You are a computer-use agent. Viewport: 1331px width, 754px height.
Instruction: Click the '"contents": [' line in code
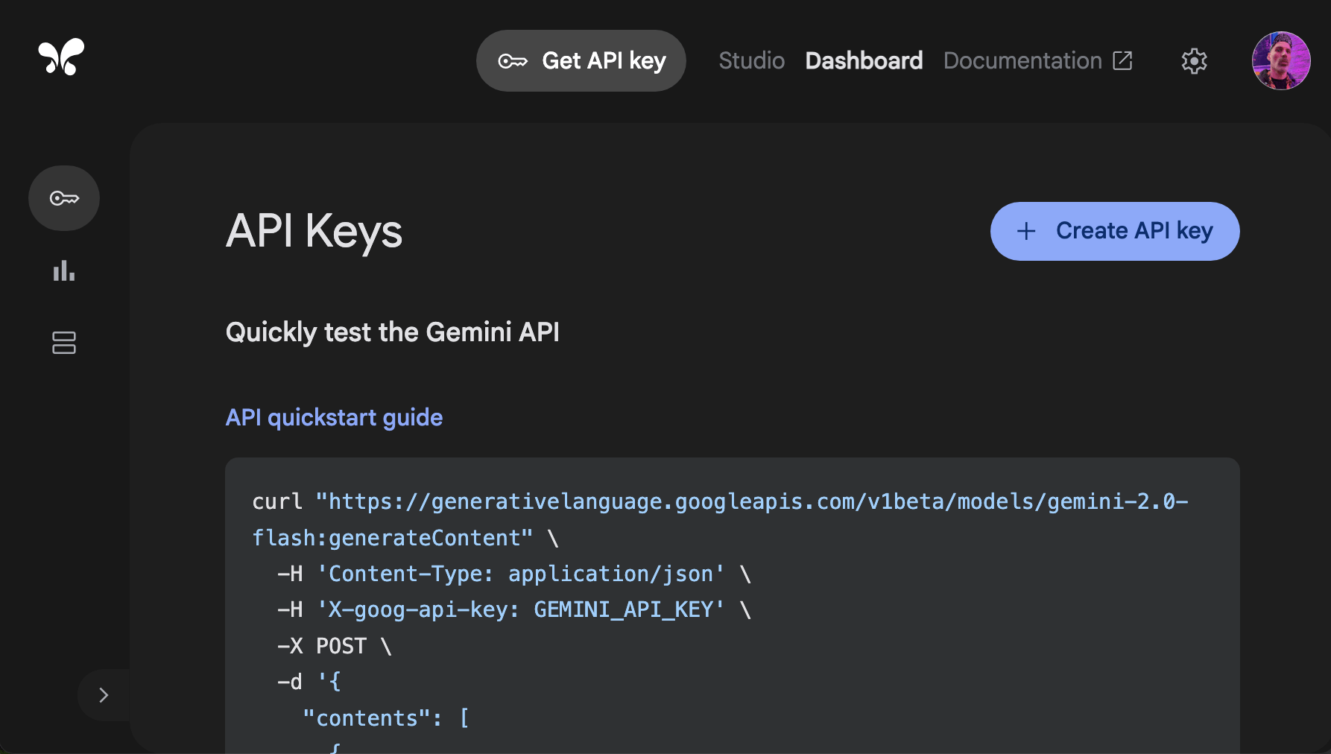386,718
